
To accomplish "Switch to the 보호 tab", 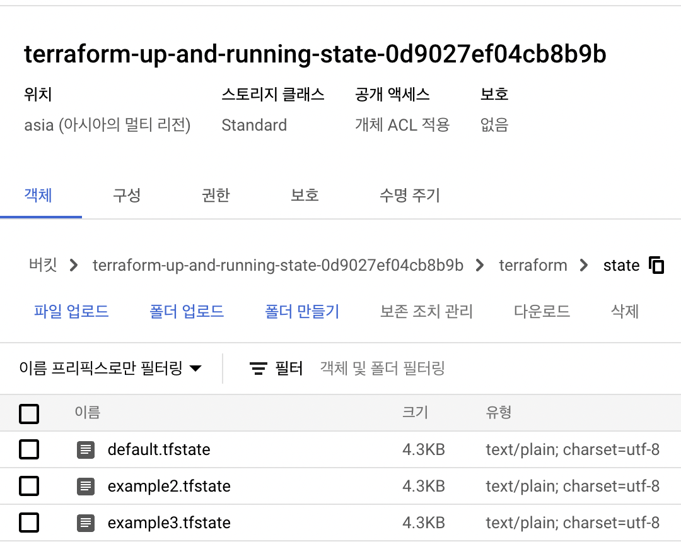I will 305,195.
